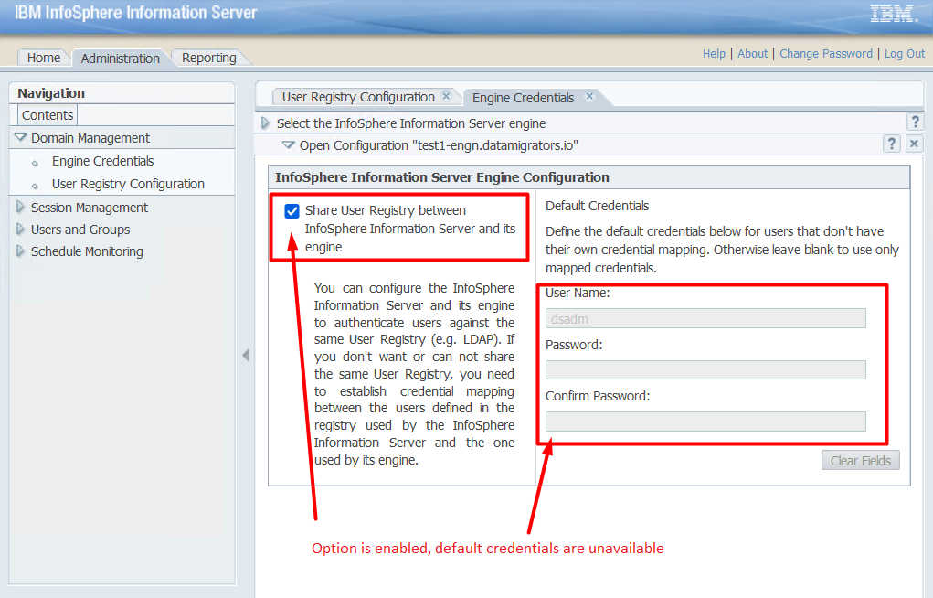933x598 pixels.
Task: Click help icon beside engine selection row
Action: tap(914, 123)
